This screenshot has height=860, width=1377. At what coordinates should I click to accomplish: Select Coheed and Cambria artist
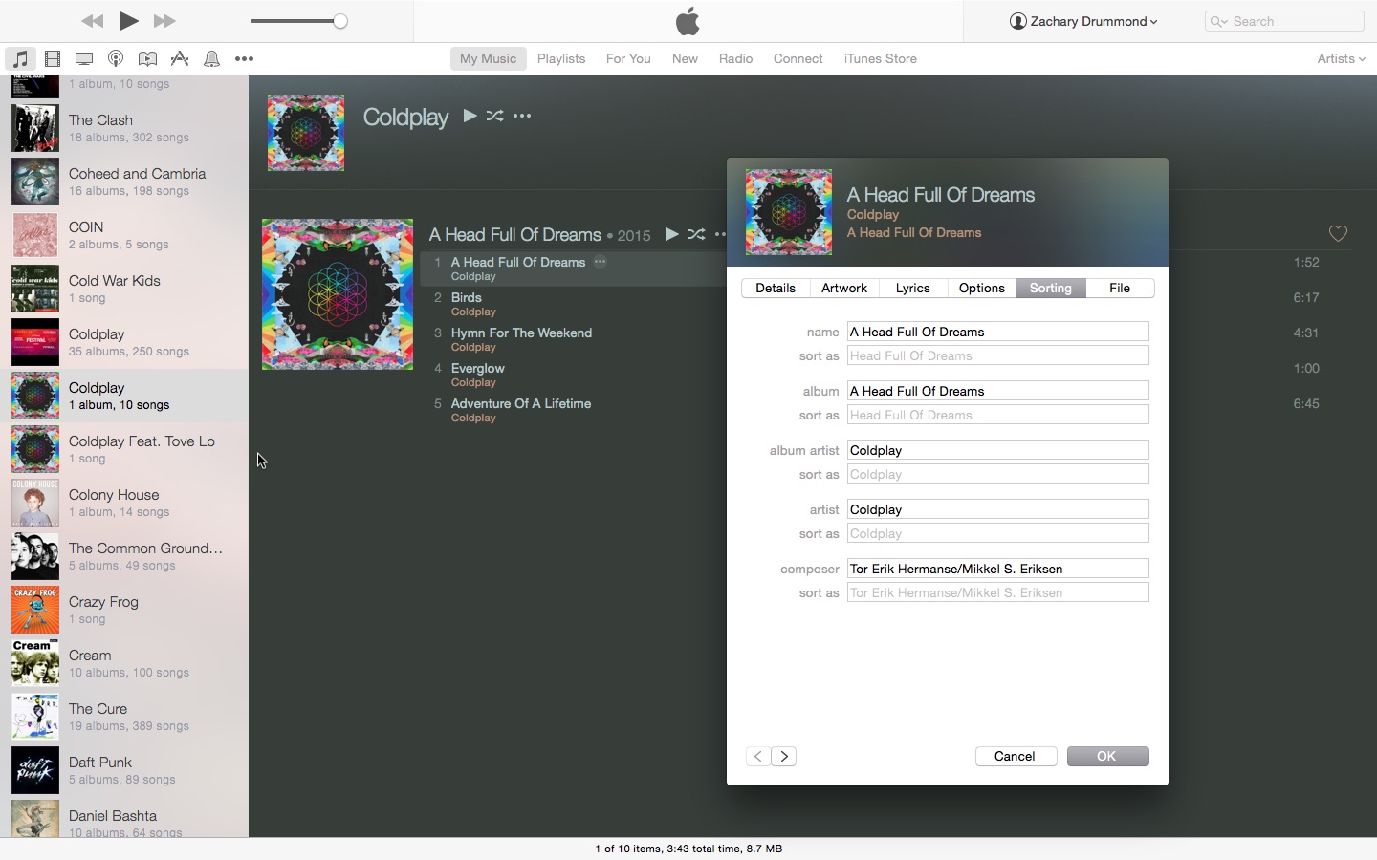tap(124, 182)
